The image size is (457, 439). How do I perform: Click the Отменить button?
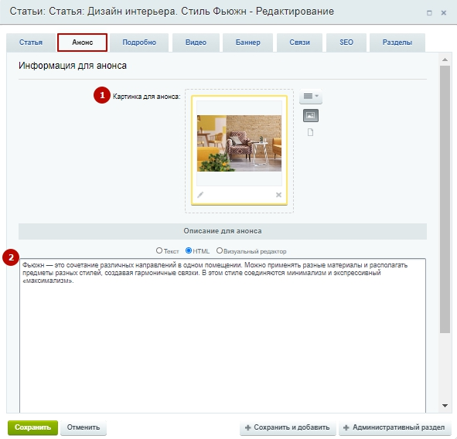[x=84, y=427]
